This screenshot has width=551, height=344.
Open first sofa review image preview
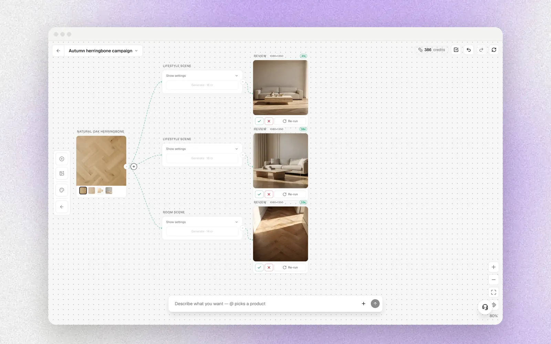(x=280, y=88)
